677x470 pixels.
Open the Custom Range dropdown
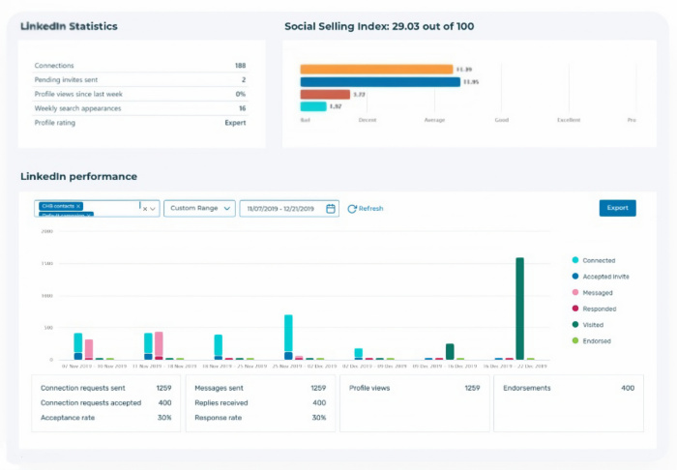tap(199, 208)
